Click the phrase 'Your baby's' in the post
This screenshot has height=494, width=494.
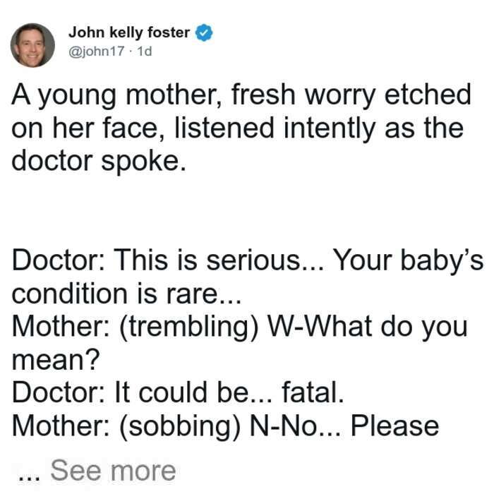[408, 261]
